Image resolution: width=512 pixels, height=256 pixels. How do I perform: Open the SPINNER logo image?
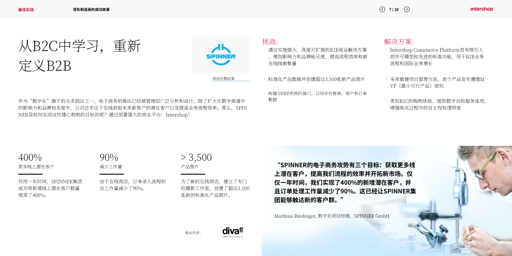221,55
